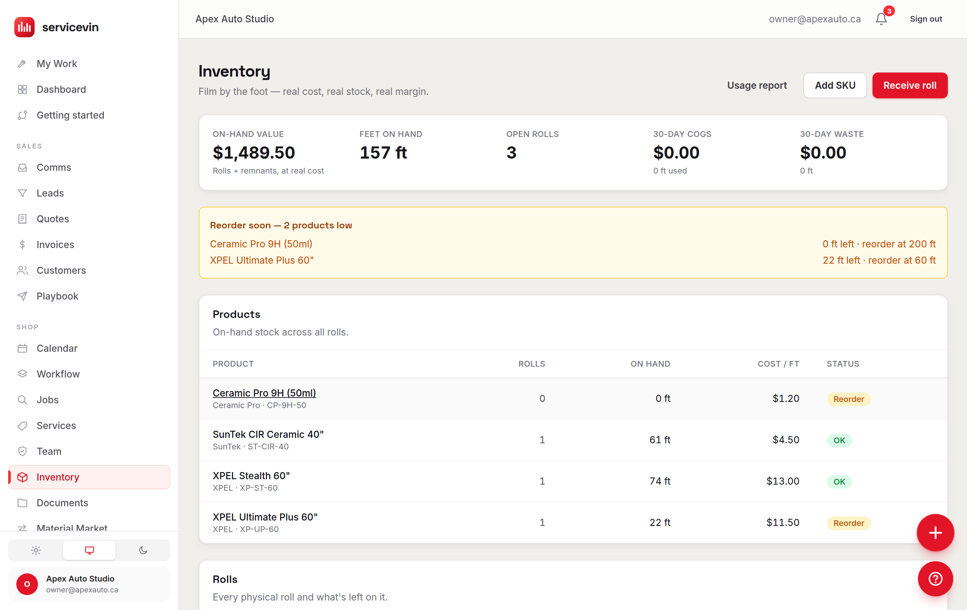Image resolution: width=977 pixels, height=610 pixels.
Task: Select XPEL Ultimate Plus 60" table row
Action: [x=573, y=523]
